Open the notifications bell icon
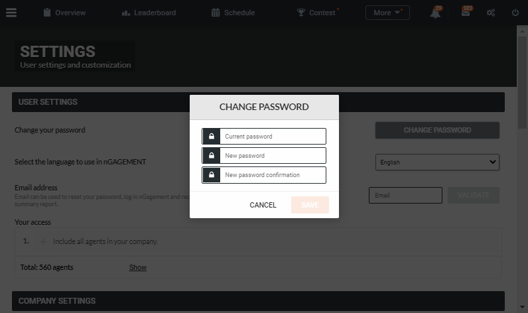This screenshot has height=313, width=528. pyautogui.click(x=435, y=13)
